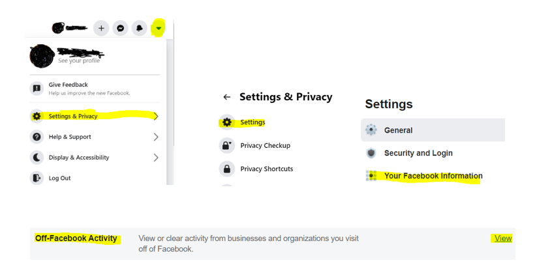Click the Display & Accessibility moon icon
The image size is (535, 267).
click(37, 158)
